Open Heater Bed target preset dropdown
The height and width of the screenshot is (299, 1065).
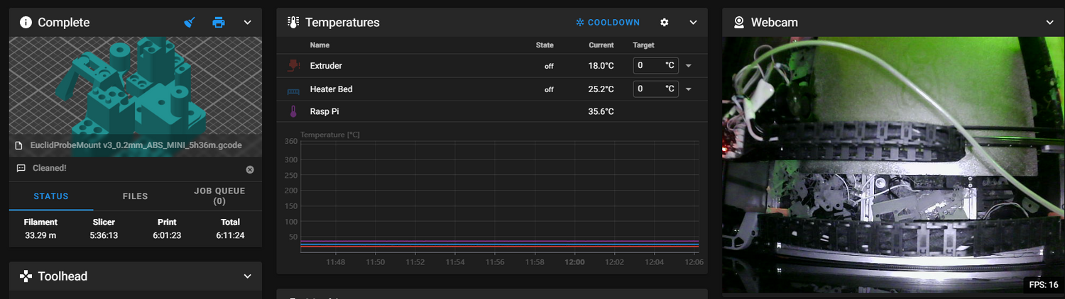coord(688,89)
